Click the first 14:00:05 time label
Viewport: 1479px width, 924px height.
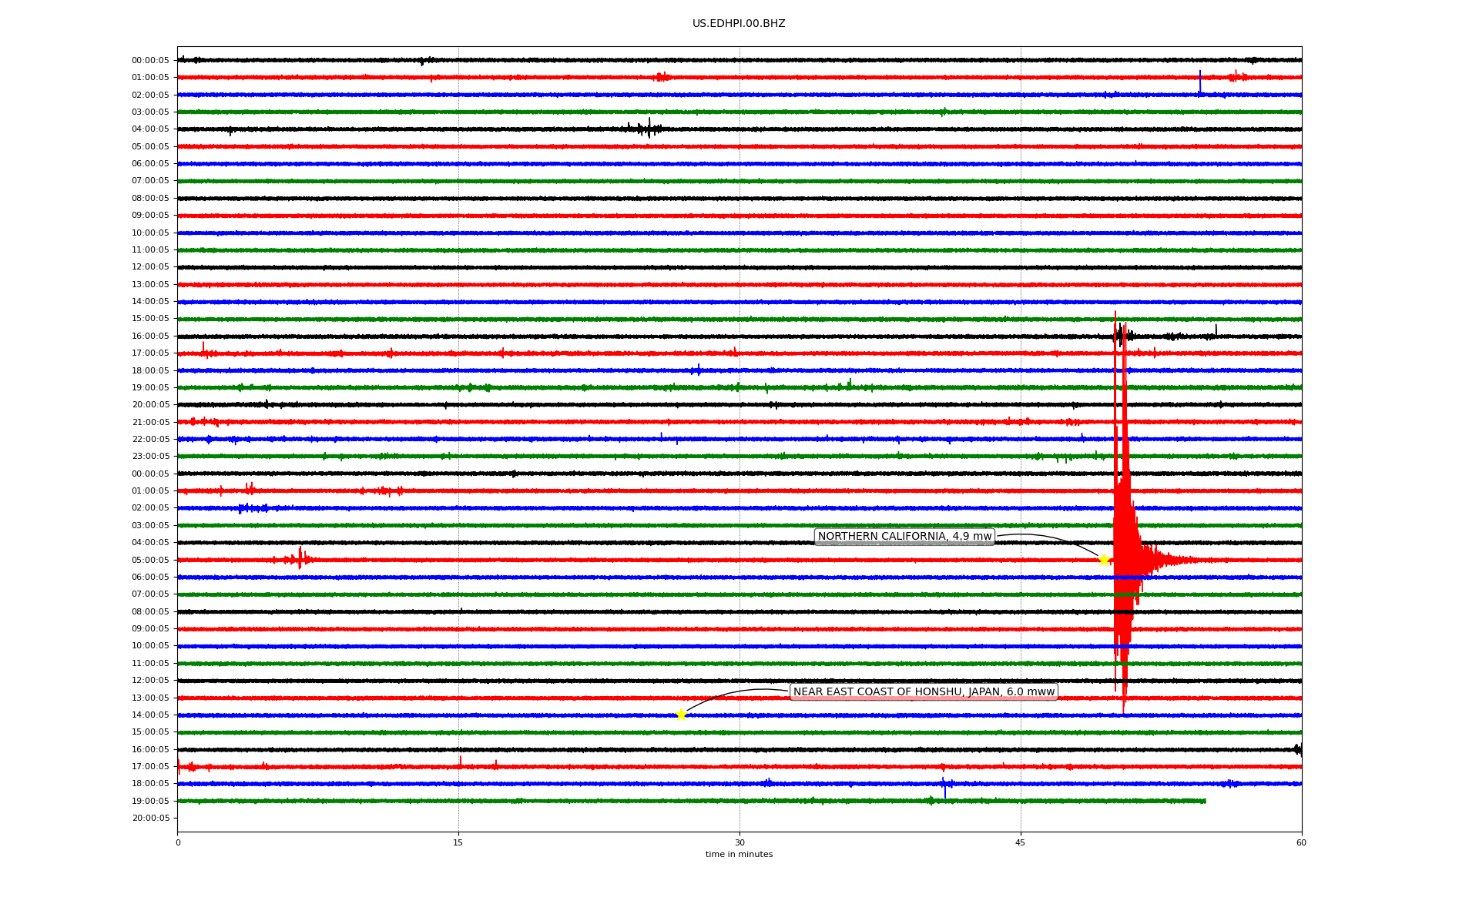[150, 302]
